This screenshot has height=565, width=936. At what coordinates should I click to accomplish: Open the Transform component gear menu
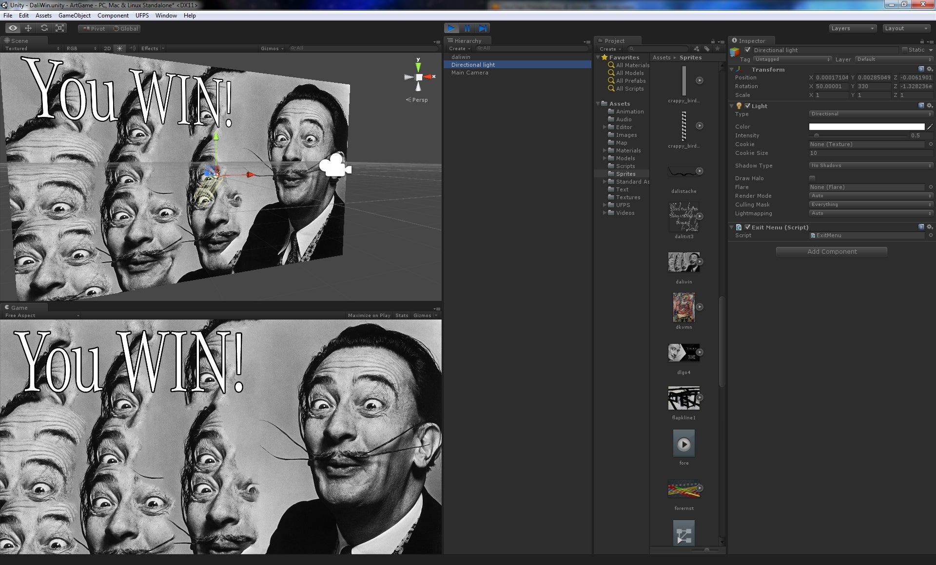[x=930, y=69]
